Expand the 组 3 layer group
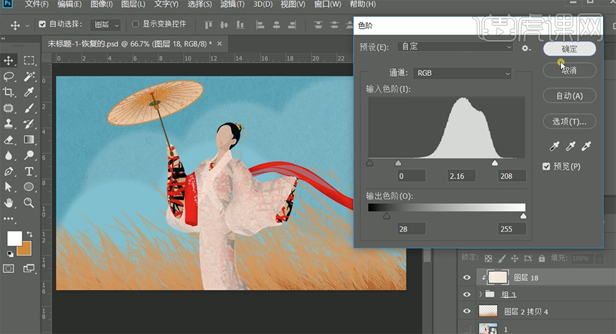 coord(480,294)
